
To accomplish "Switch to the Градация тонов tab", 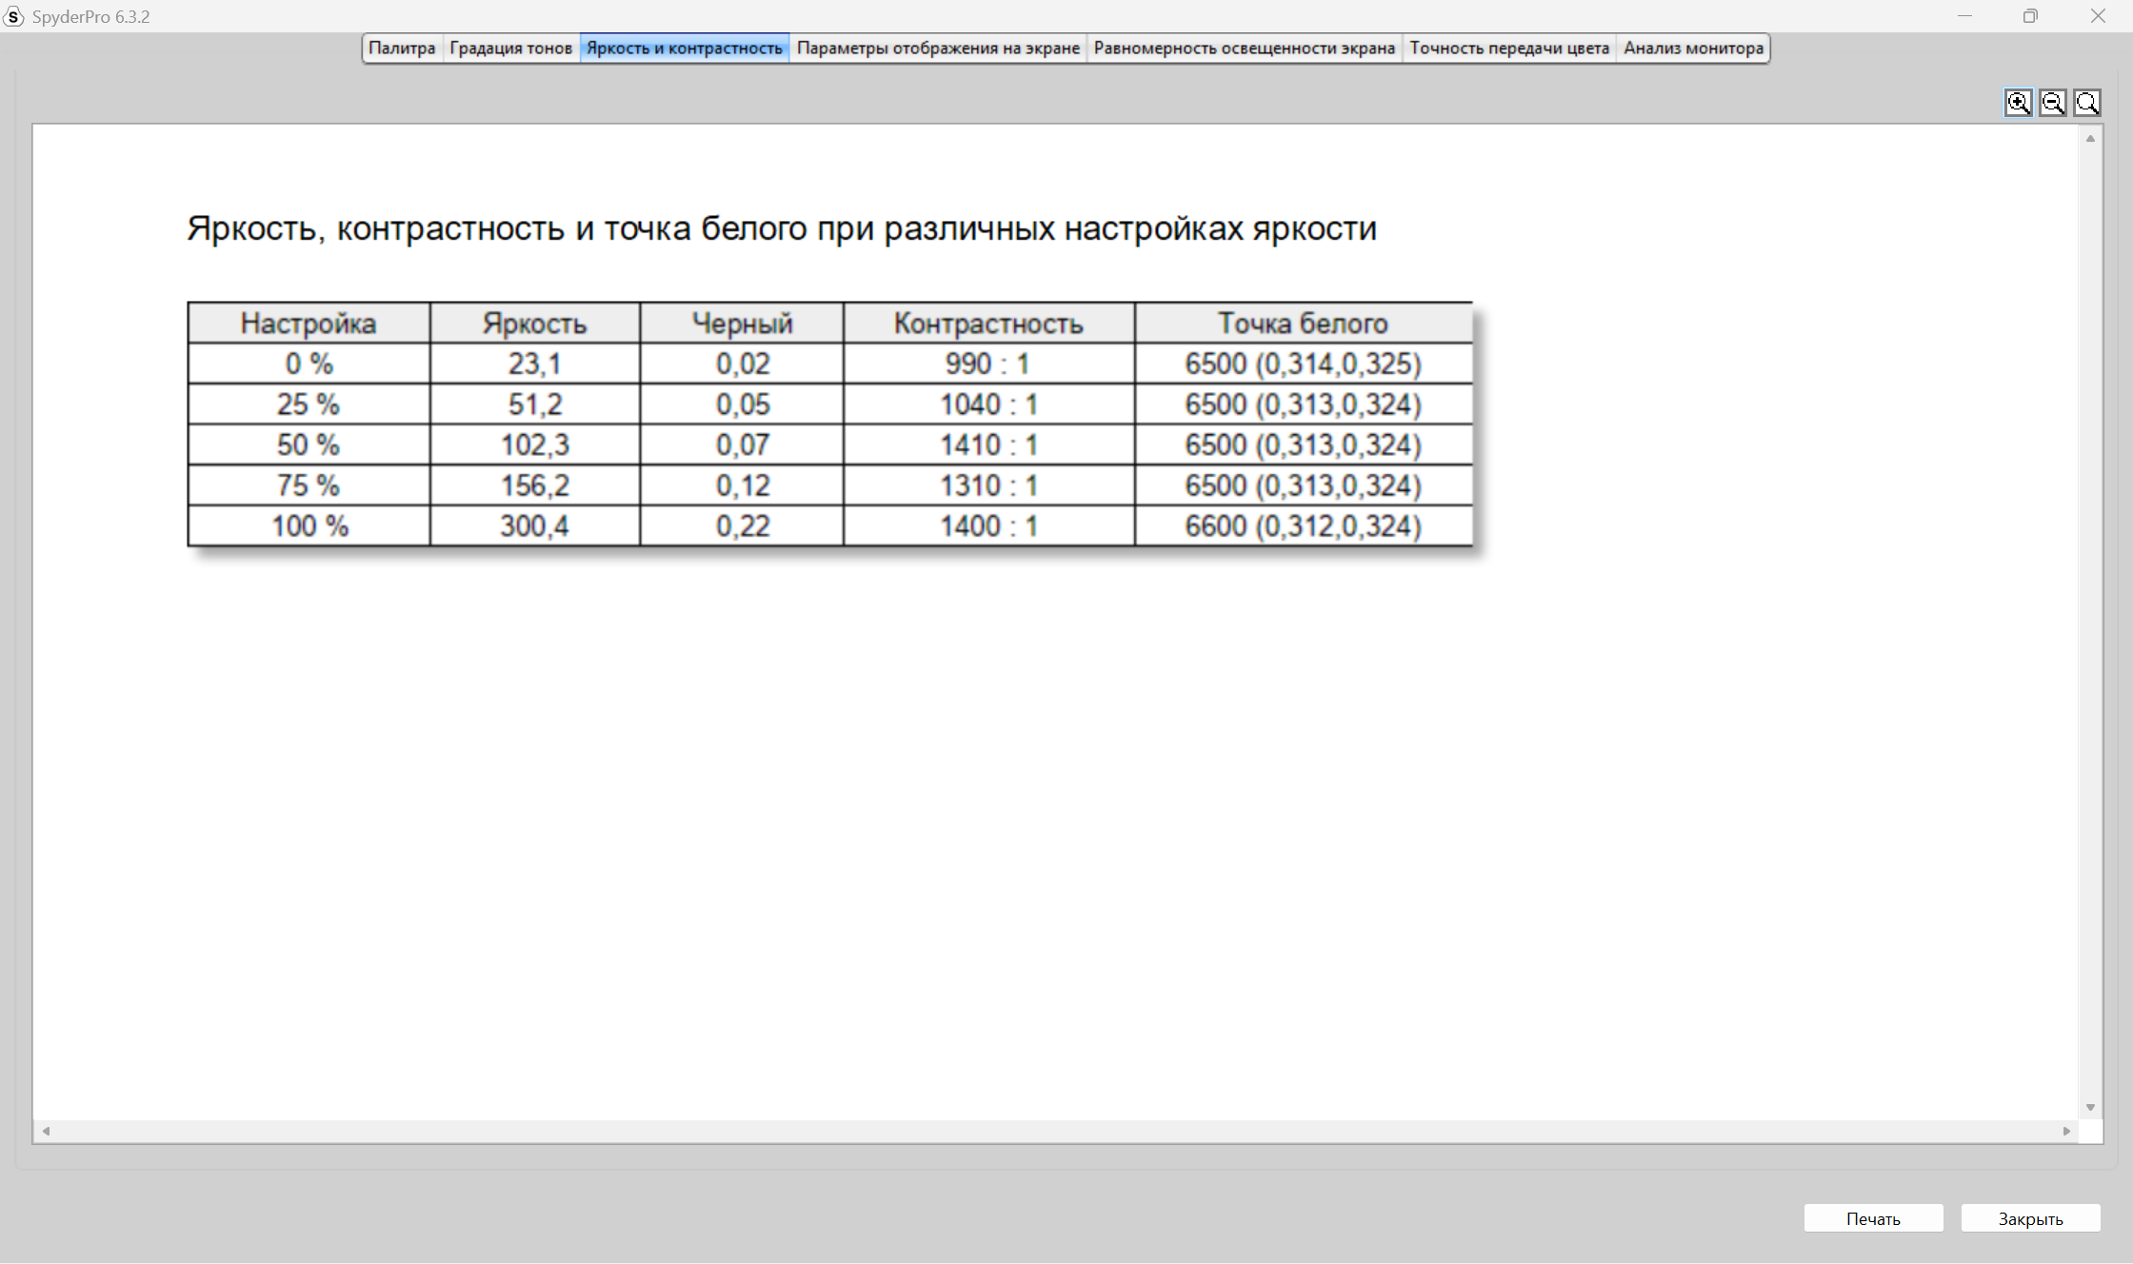I will [x=510, y=48].
